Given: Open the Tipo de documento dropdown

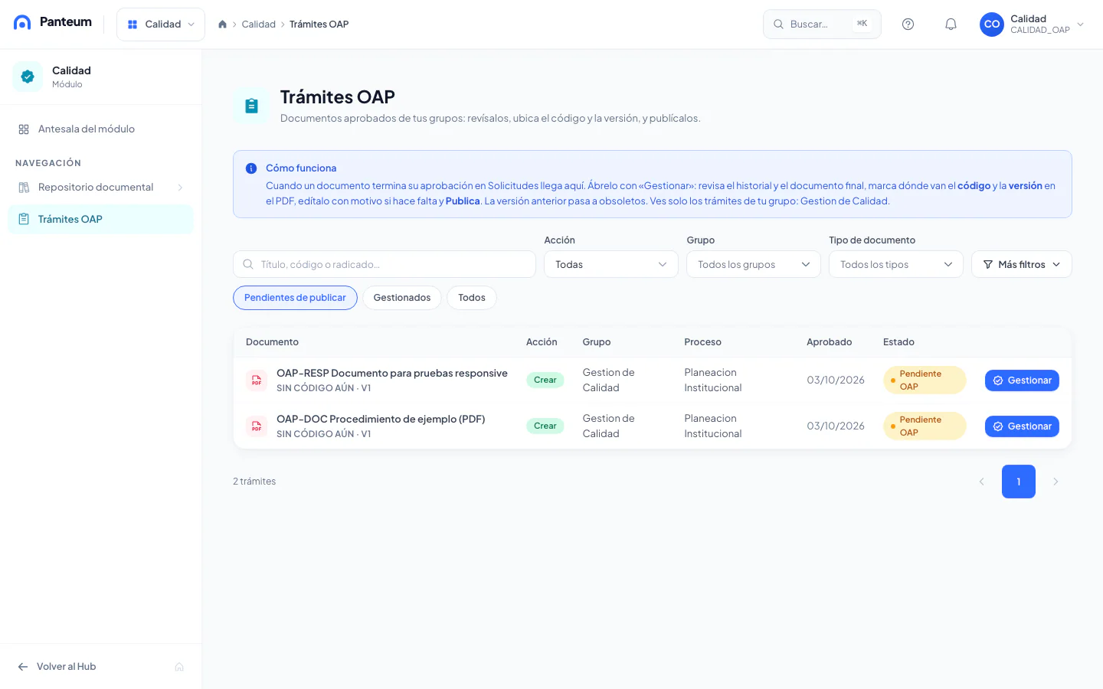Looking at the screenshot, I should pyautogui.click(x=896, y=264).
